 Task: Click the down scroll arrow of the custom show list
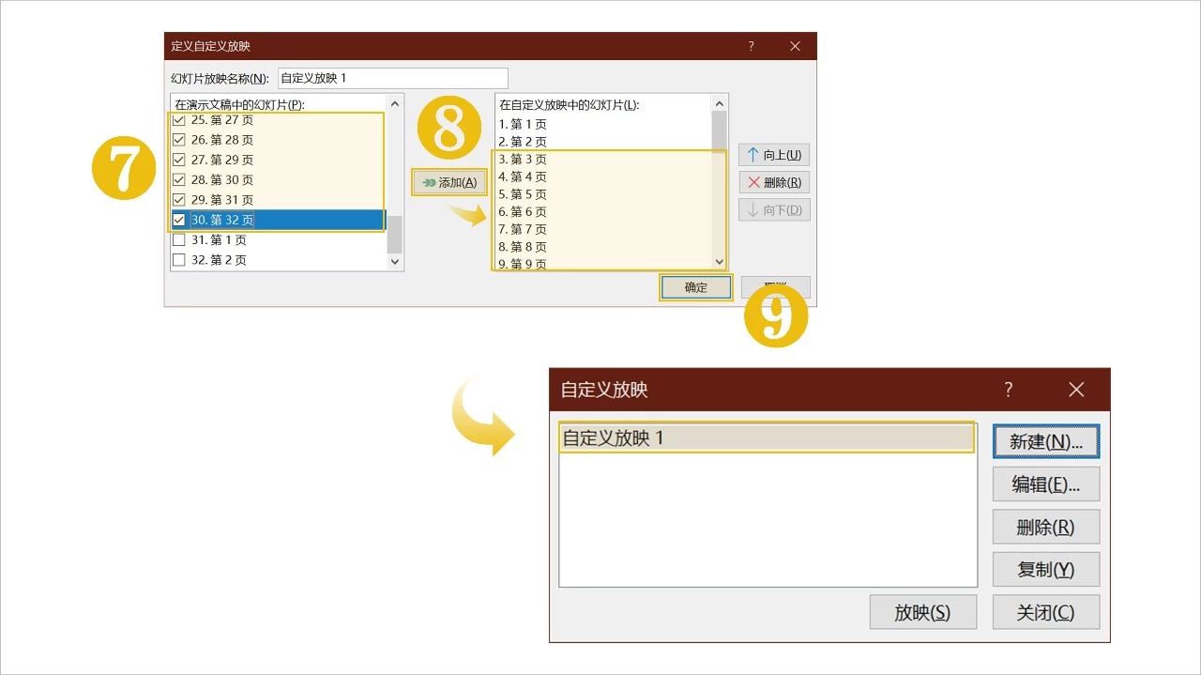(719, 262)
